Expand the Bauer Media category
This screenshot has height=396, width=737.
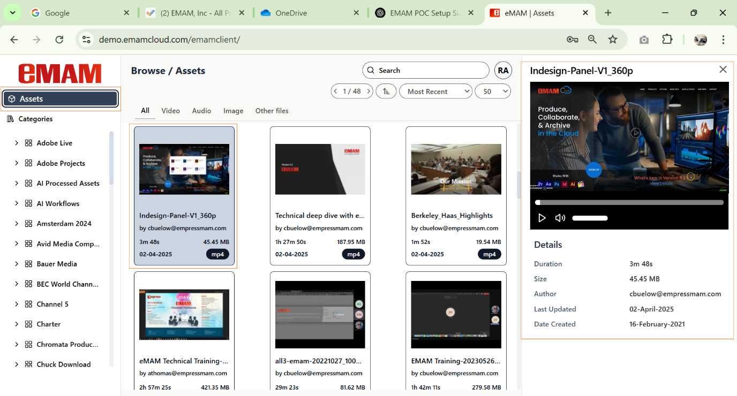pyautogui.click(x=17, y=264)
